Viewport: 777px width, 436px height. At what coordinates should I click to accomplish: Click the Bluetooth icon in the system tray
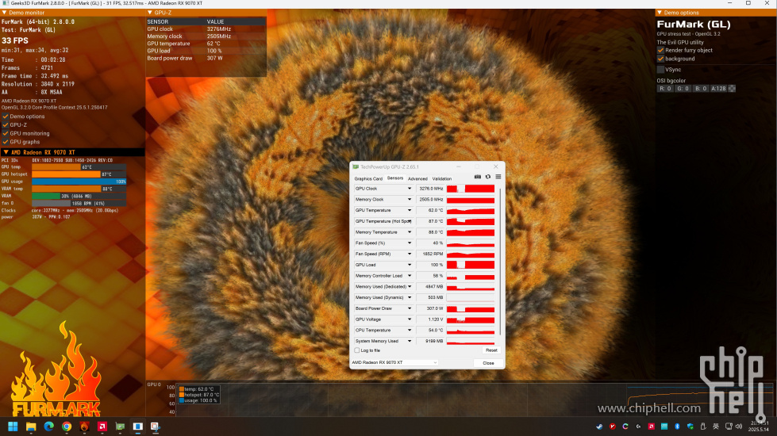click(677, 426)
